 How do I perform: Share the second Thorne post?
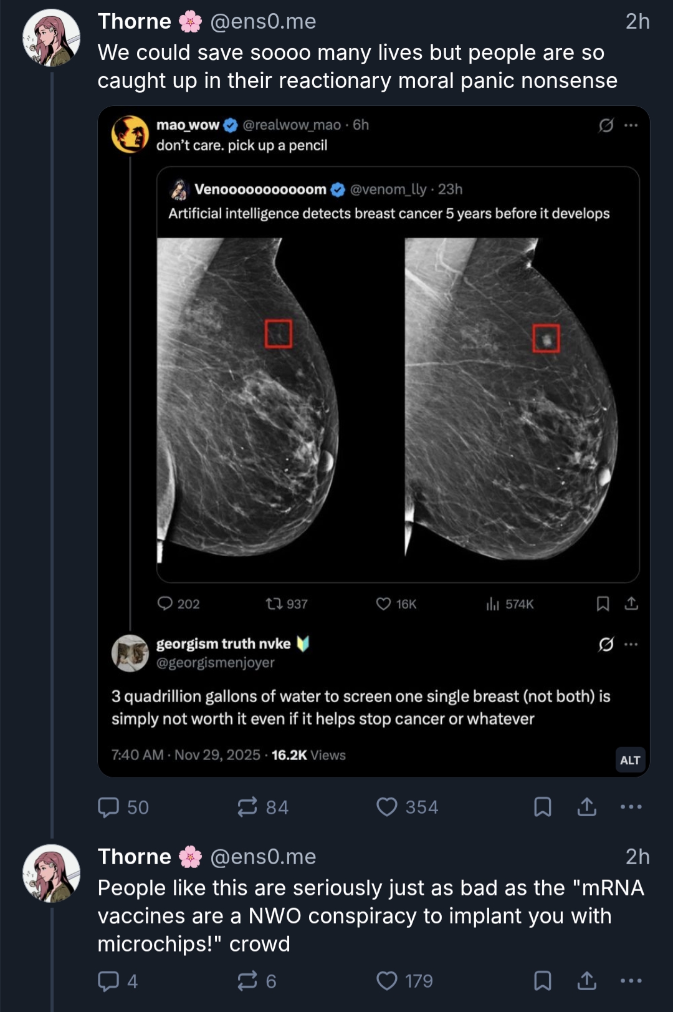587,981
